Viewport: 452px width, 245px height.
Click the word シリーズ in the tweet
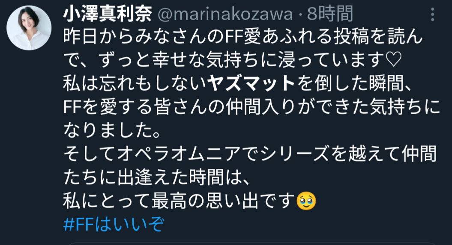[295, 154]
